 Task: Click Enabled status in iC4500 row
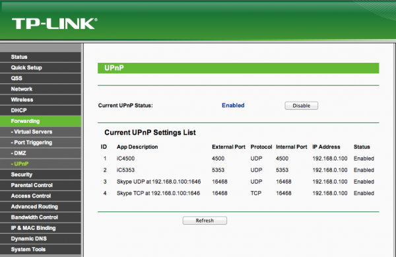[x=364, y=159]
